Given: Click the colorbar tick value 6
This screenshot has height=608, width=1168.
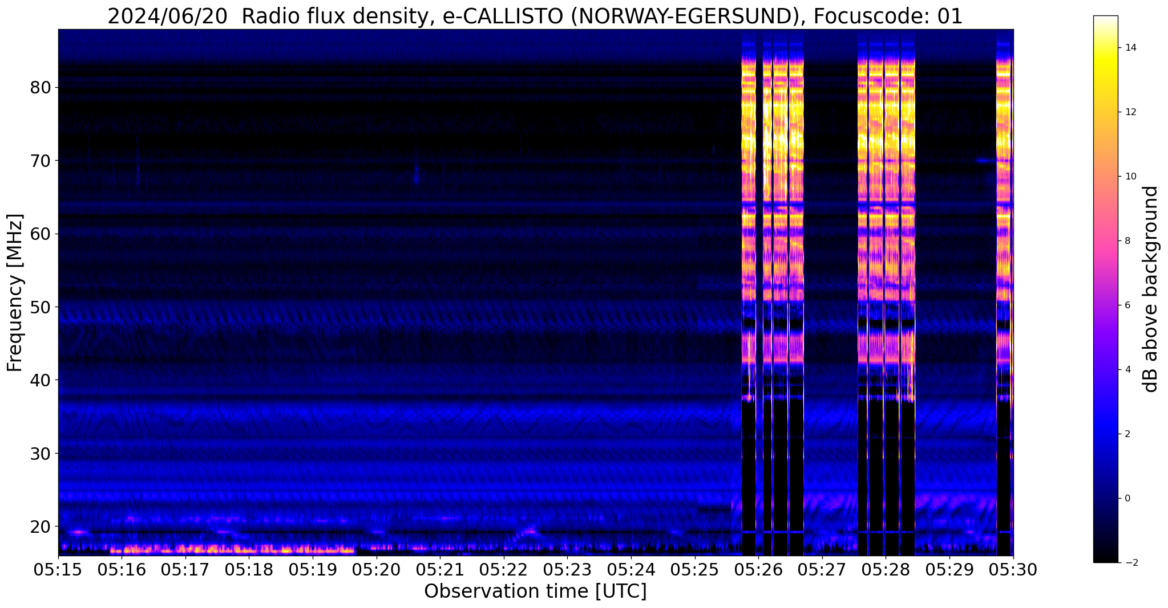Looking at the screenshot, I should [x=1127, y=305].
